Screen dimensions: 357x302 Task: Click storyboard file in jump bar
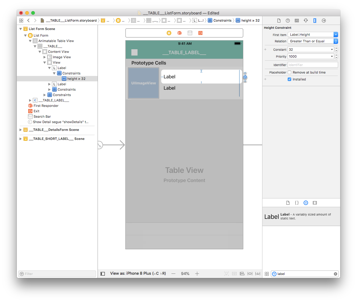[68, 20]
